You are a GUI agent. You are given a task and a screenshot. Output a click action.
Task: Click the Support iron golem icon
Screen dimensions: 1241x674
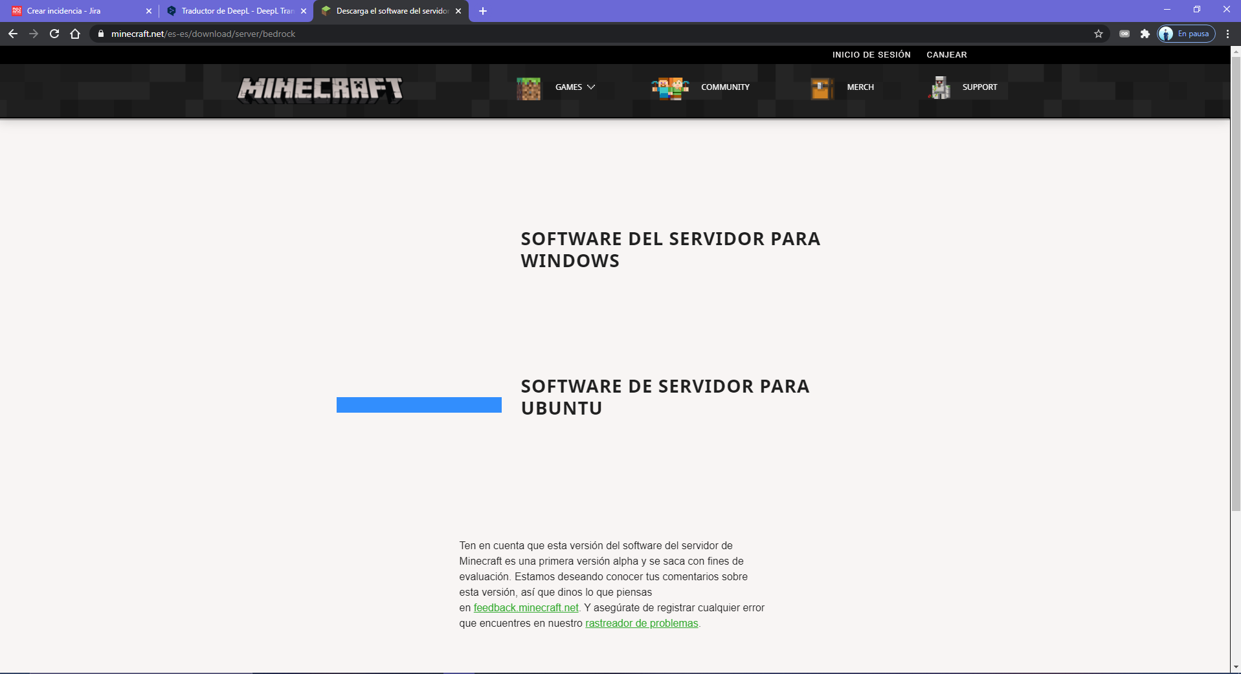point(939,88)
